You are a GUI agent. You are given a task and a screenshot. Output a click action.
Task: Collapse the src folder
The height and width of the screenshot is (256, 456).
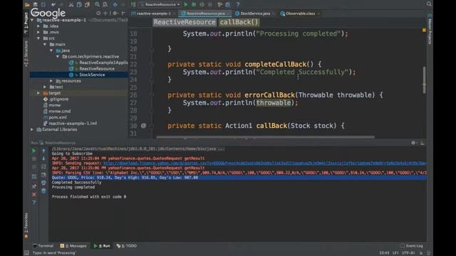coord(38,38)
